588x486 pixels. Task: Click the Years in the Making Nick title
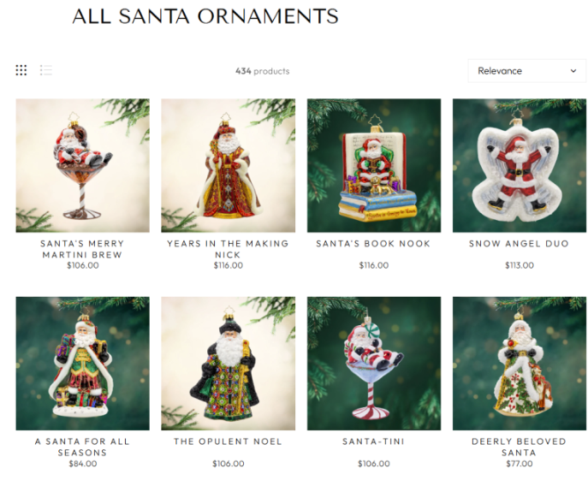pos(228,249)
